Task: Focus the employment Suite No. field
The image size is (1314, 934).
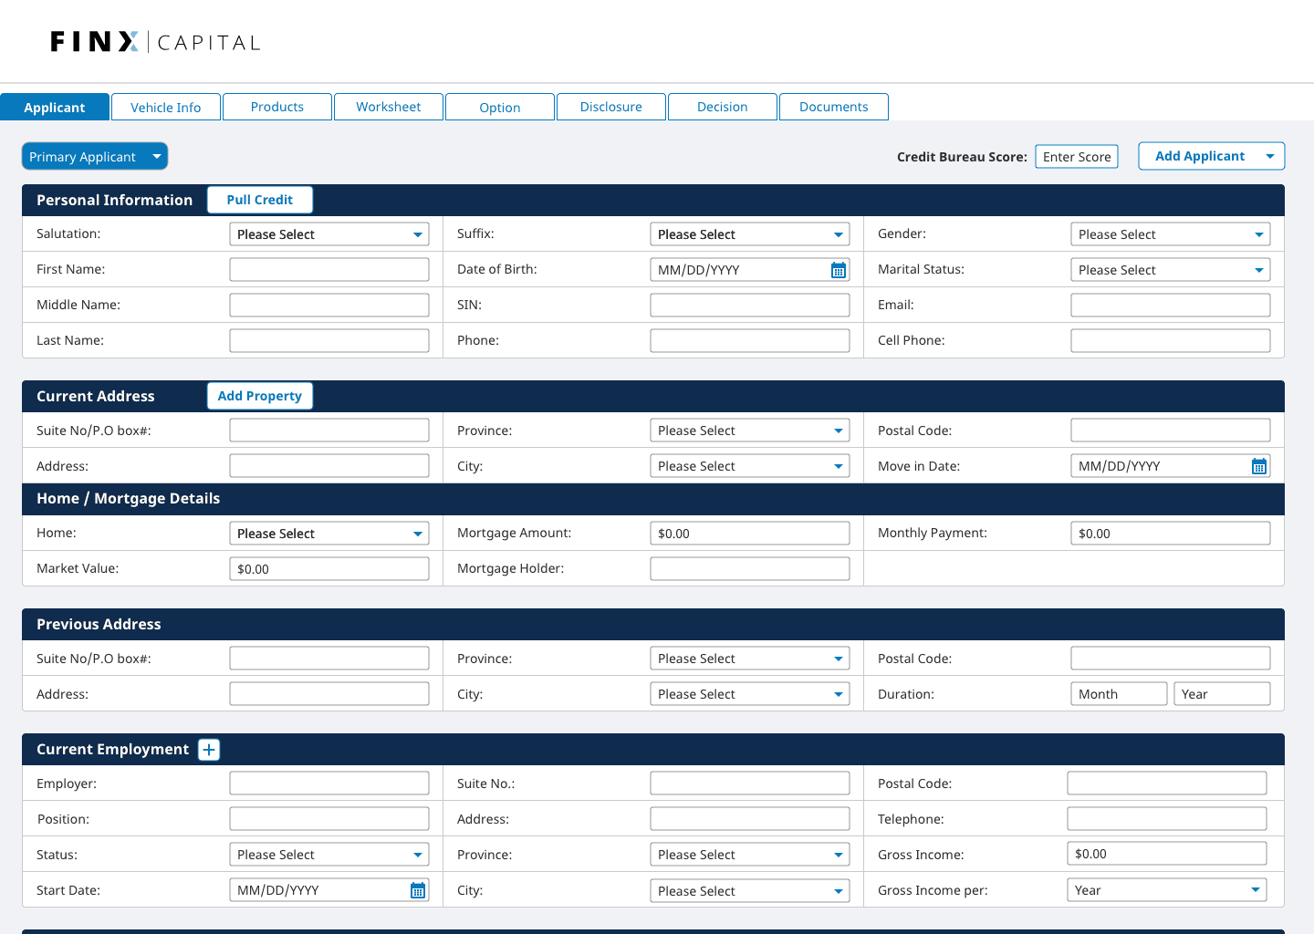Action: point(750,783)
